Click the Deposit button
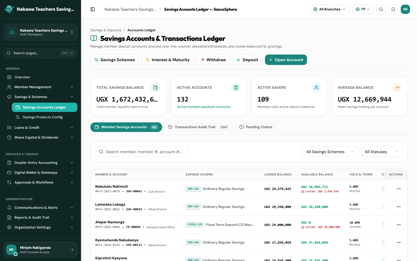The height and width of the screenshot is (261, 417). pyautogui.click(x=247, y=60)
